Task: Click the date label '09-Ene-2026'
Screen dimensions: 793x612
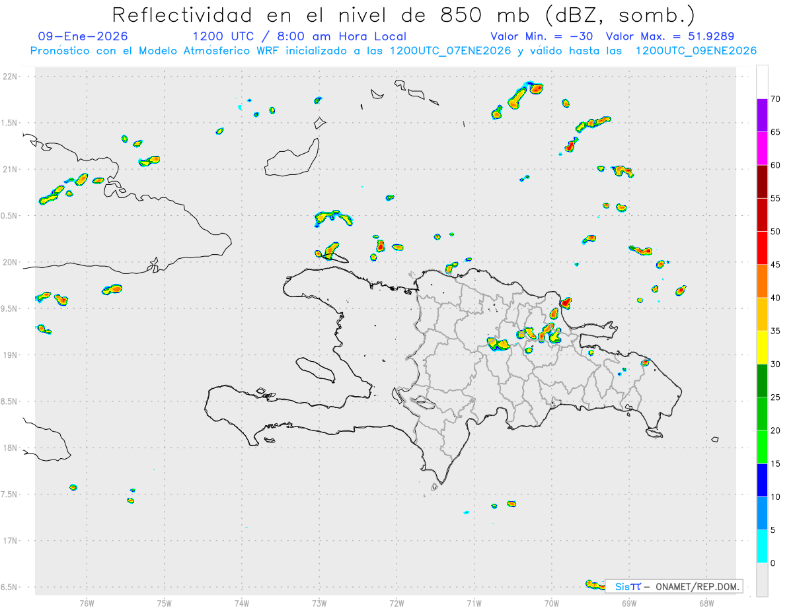Action: coord(83,36)
